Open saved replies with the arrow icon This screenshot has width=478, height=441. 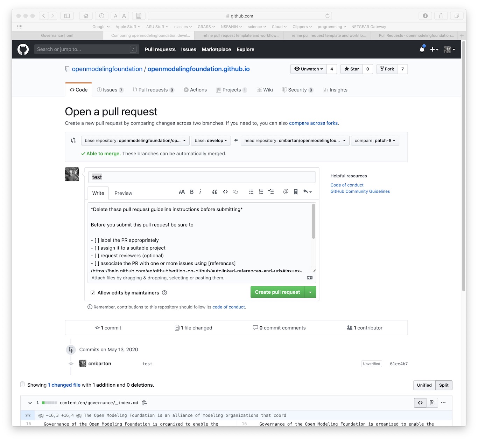pyautogui.click(x=307, y=192)
